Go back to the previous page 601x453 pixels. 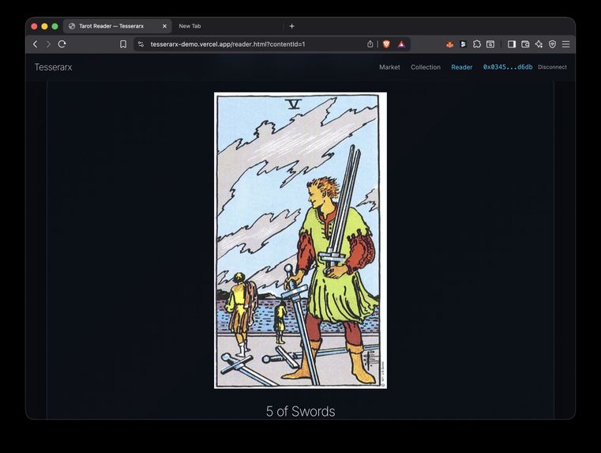click(36, 44)
